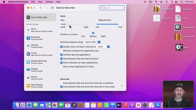The width and height of the screenshot is (196, 110).
Task: Select AirDrop in the sidebar
Action: 41,46
